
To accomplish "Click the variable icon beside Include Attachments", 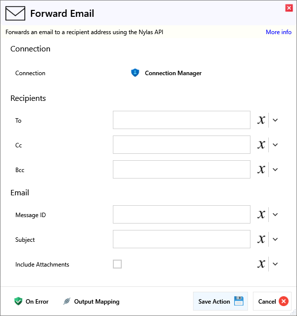I will [261, 264].
